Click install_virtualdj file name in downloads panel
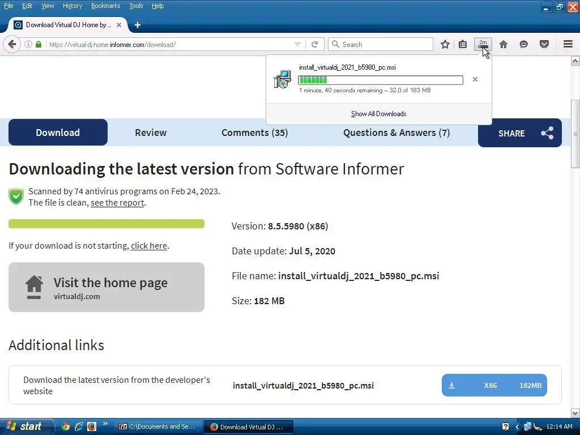 347,67
